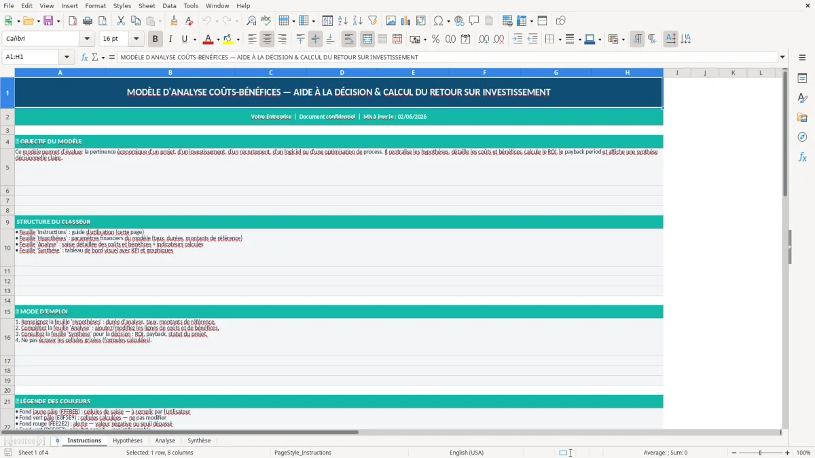815x458 pixels.
Task: Toggle Wrap Text
Action: click(349, 39)
